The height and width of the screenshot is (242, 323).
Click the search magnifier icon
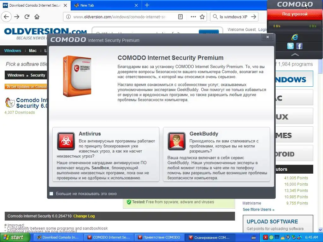point(215,17)
